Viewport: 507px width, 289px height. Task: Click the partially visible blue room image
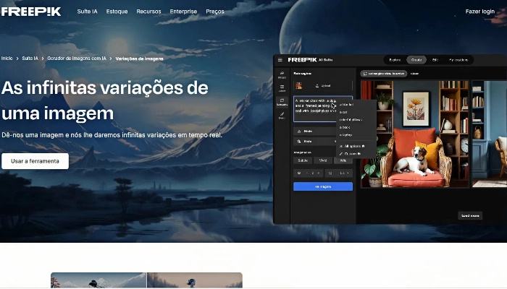tap(489, 134)
